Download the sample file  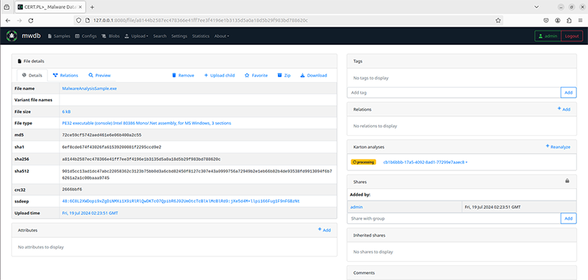click(x=314, y=76)
